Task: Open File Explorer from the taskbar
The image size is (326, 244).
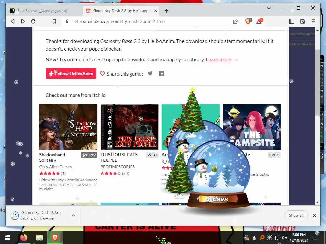Action: 39,238
